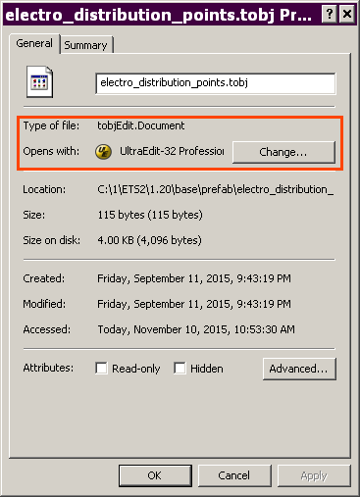Click the Location path text
The image size is (360, 497).
point(216,189)
